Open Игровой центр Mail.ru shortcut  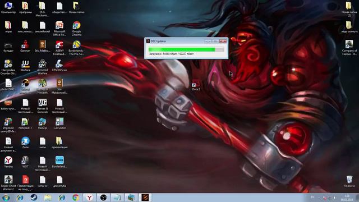click(8, 125)
